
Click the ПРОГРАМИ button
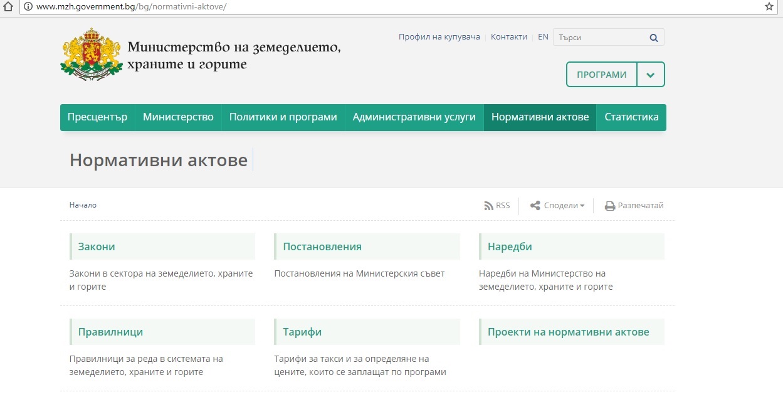(x=602, y=75)
